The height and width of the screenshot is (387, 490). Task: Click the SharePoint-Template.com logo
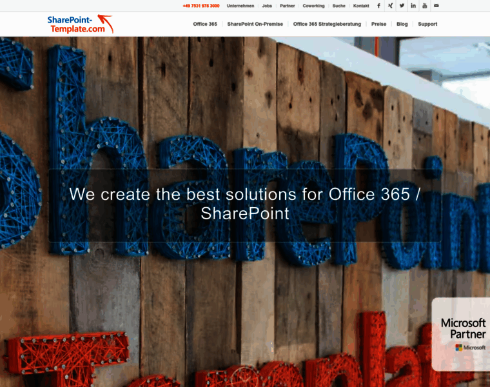pyautogui.click(x=81, y=24)
